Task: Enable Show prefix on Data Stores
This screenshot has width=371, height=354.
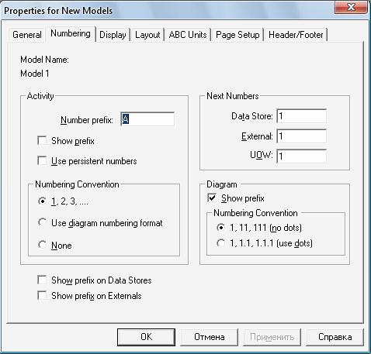Action: 42,280
